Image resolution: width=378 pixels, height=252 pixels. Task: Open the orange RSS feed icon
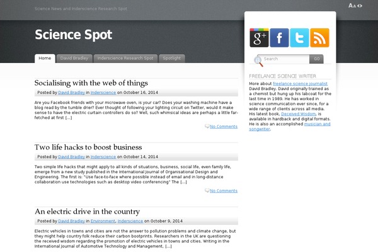[319, 38]
